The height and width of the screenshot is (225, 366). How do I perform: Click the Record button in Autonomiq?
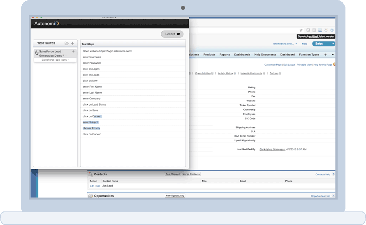pos(172,34)
